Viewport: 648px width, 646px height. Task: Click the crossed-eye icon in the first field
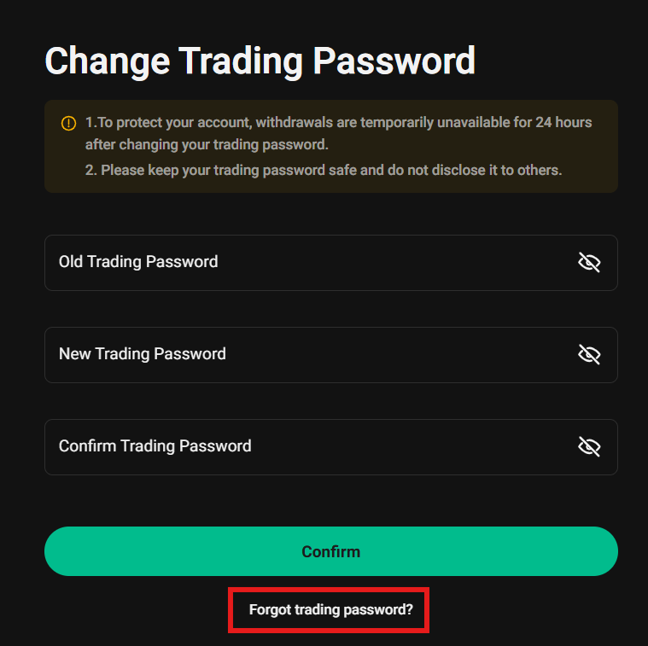coord(589,263)
